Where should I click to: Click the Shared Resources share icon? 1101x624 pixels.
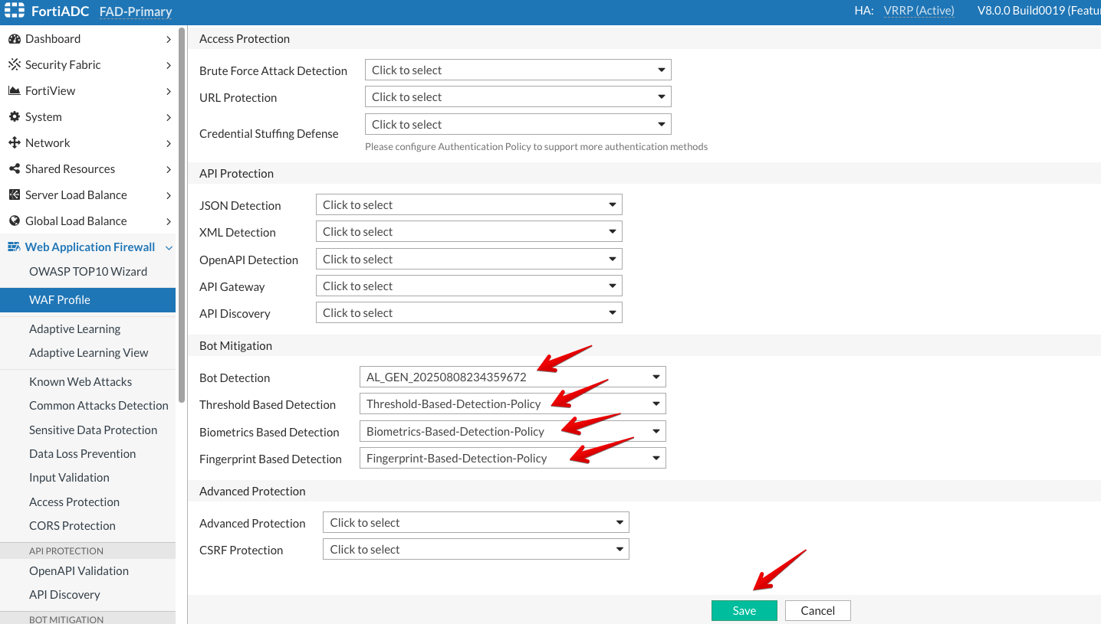pyautogui.click(x=14, y=169)
